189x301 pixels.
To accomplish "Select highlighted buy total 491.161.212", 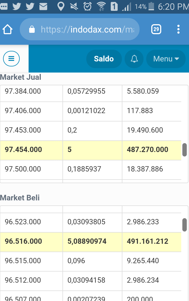I will (148, 241).
